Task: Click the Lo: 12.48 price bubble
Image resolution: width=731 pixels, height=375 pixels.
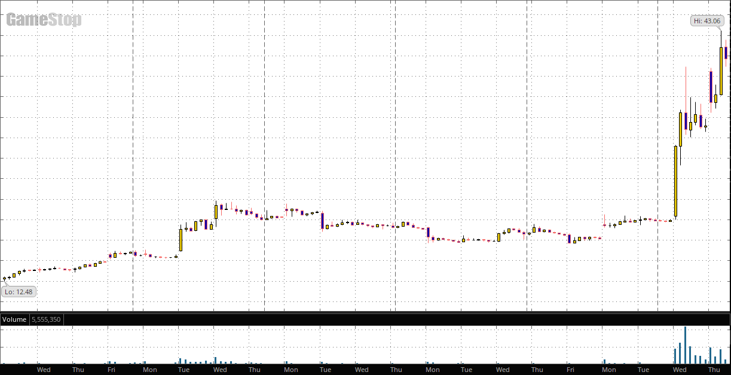Action: [18, 292]
